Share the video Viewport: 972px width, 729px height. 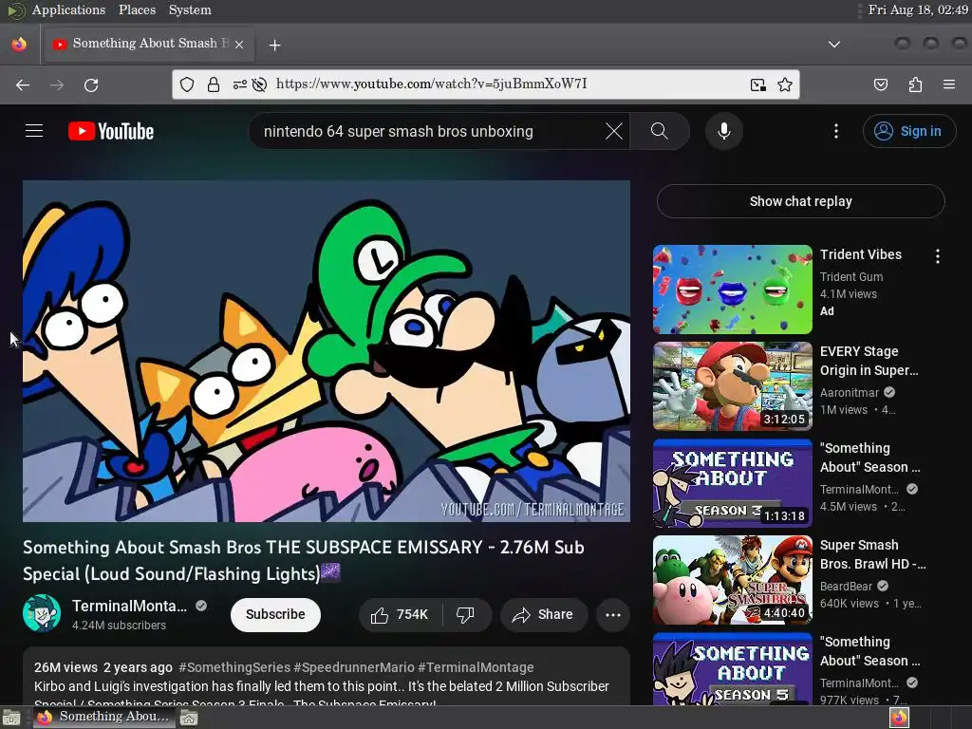coord(544,614)
